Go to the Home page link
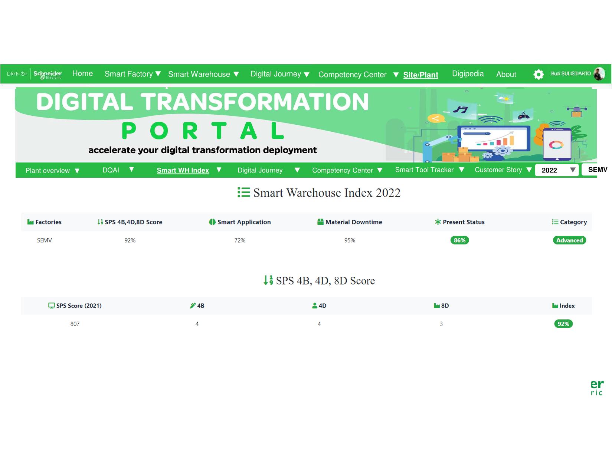The image size is (612, 473). pos(82,73)
